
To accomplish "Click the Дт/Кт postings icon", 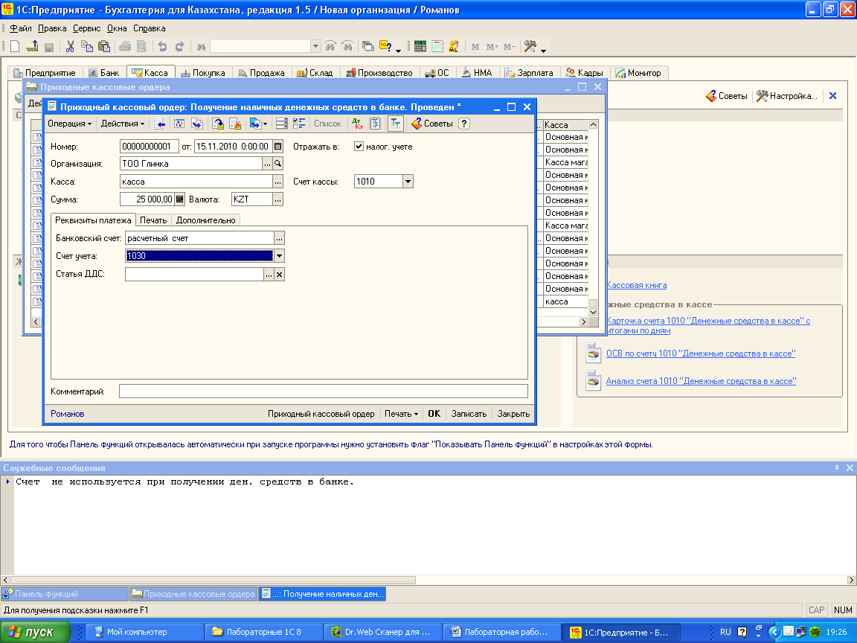I will click(357, 124).
